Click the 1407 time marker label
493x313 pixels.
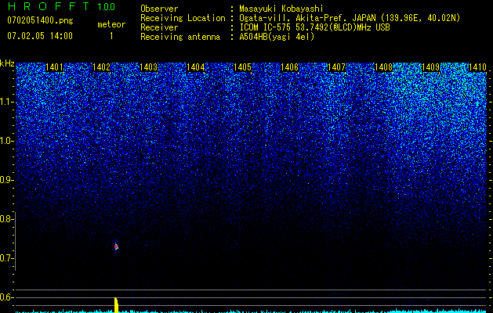(336, 67)
